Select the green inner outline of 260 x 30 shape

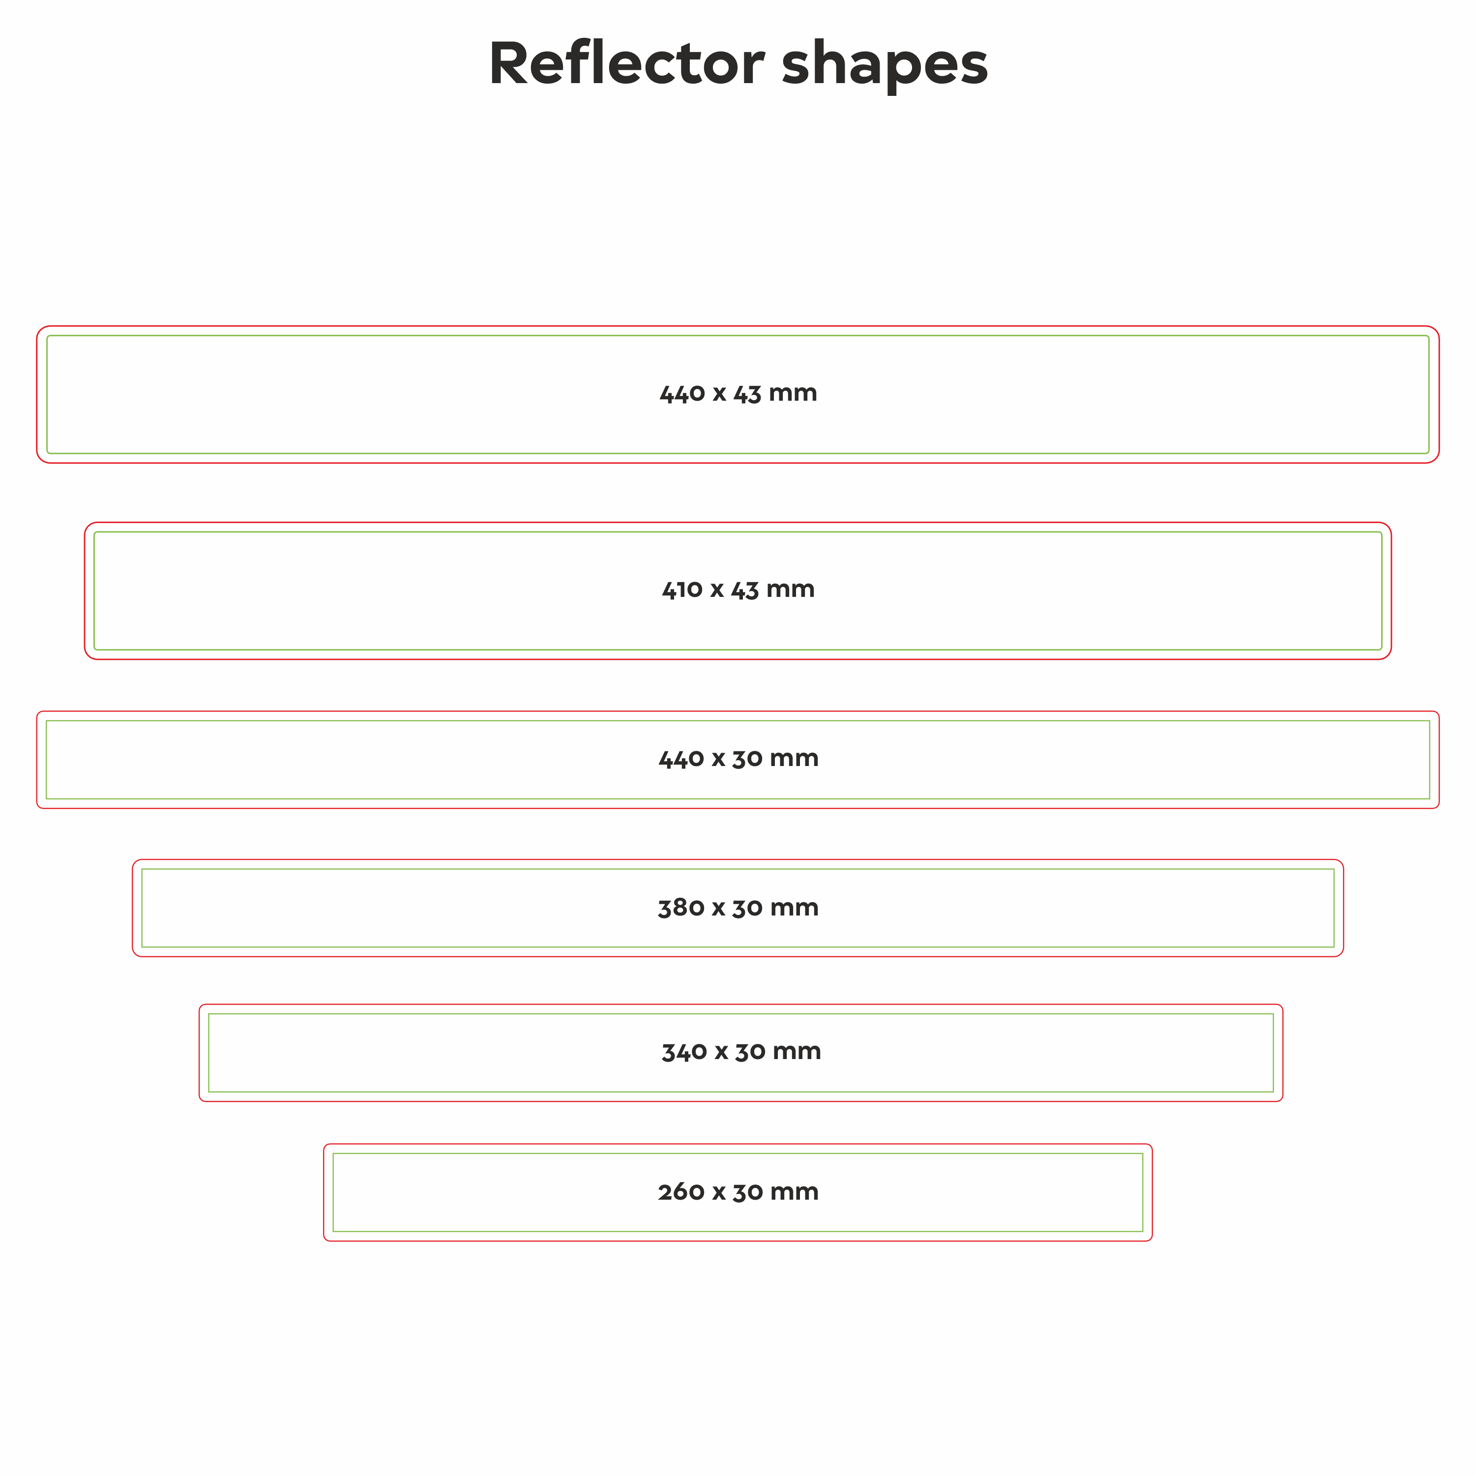click(x=738, y=1153)
